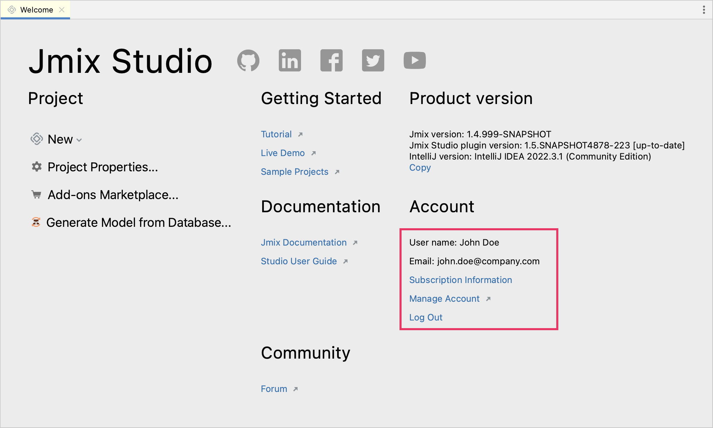Screen dimensions: 713x428
Task: Click the GitHub icon
Action: pos(248,61)
